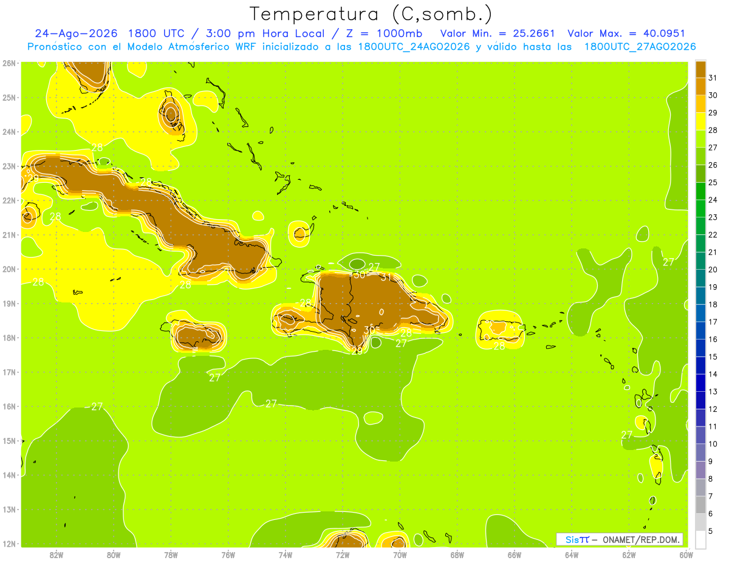Screen dimensions: 729x563
Task: Click the "60W" longitude label
Action: (686, 554)
